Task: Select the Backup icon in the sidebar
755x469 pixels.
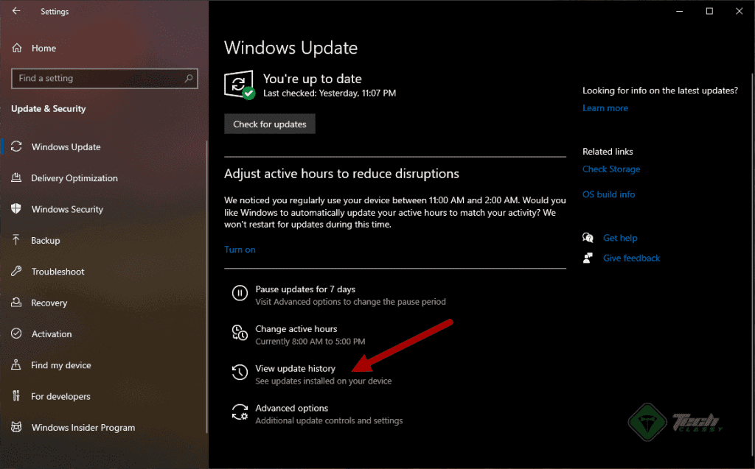Action: [17, 240]
